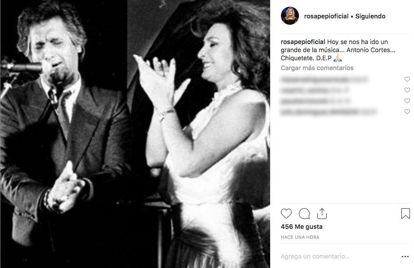Toggle the Siguiendo follow status
The width and height of the screenshot is (414, 268).
tap(370, 16)
